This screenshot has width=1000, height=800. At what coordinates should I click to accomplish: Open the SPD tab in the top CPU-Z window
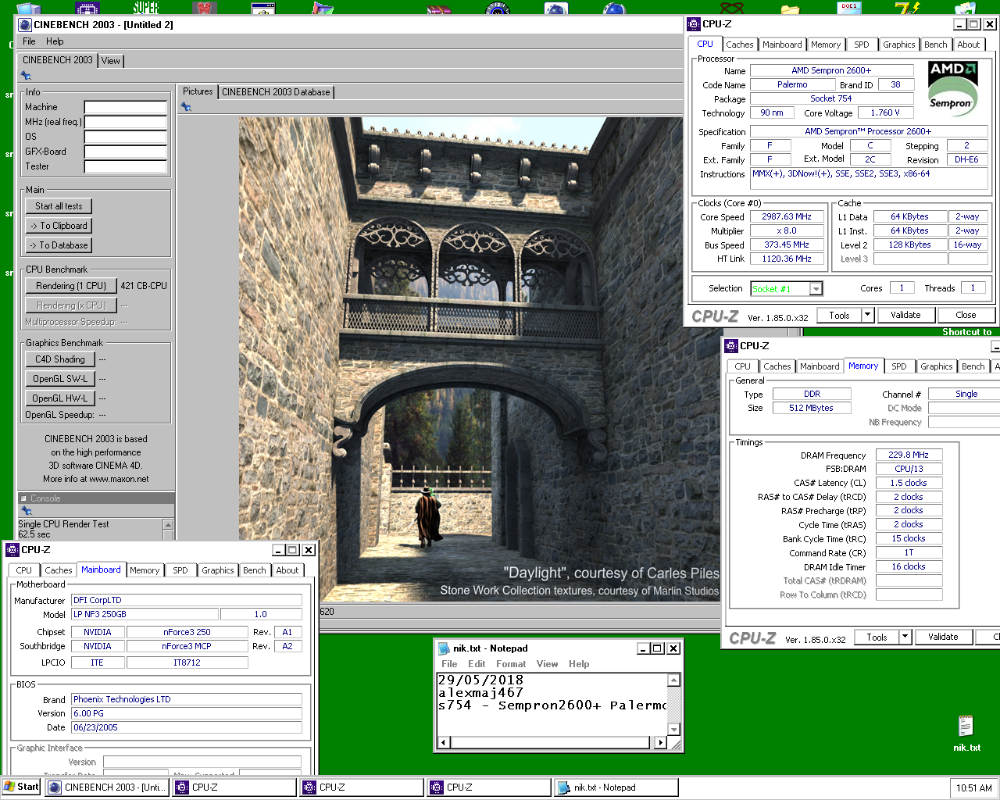862,45
